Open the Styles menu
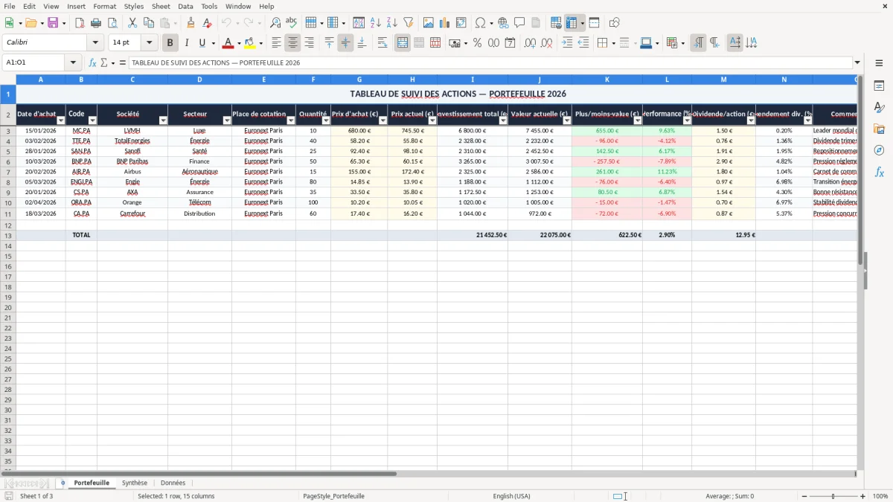This screenshot has height=502, width=893. click(x=134, y=6)
